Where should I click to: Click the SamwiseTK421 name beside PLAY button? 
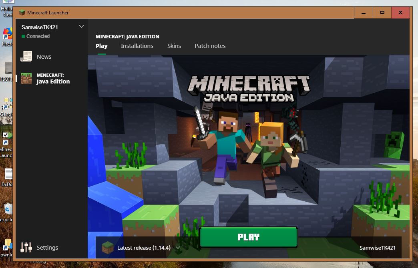[377, 248]
